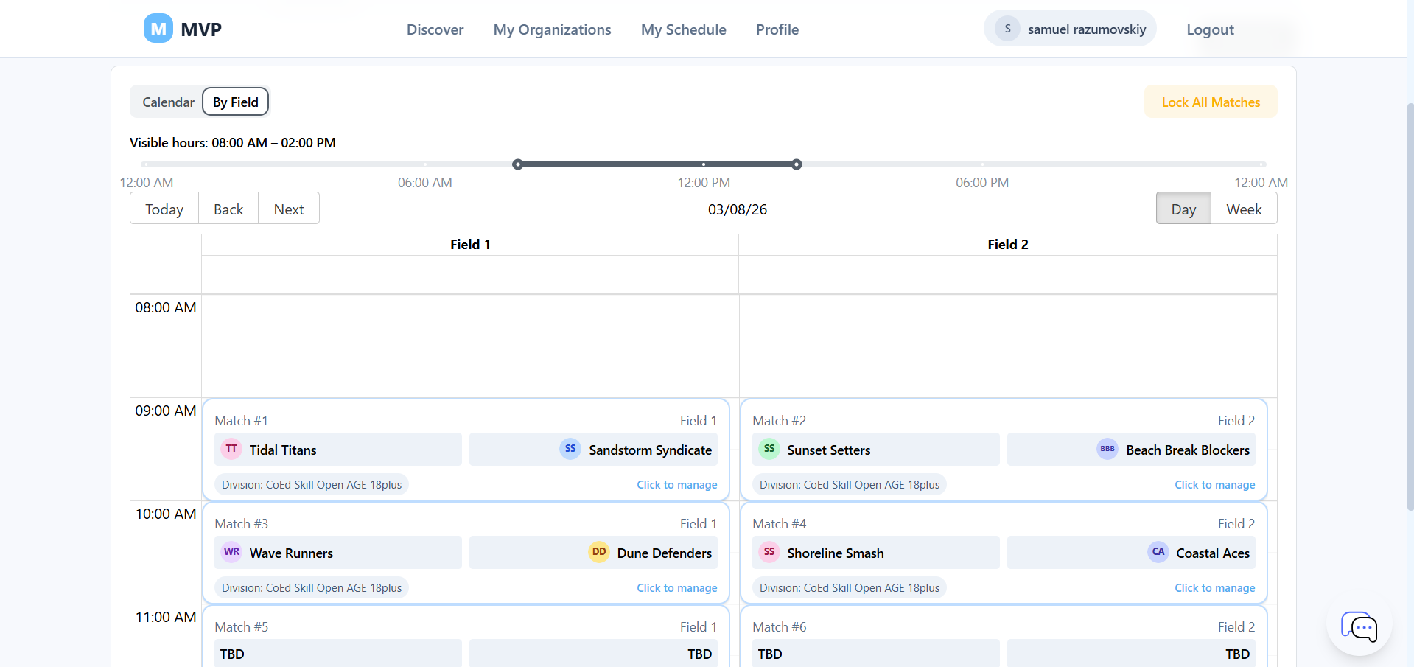Click the Wave Runners WR avatar

pos(231,552)
